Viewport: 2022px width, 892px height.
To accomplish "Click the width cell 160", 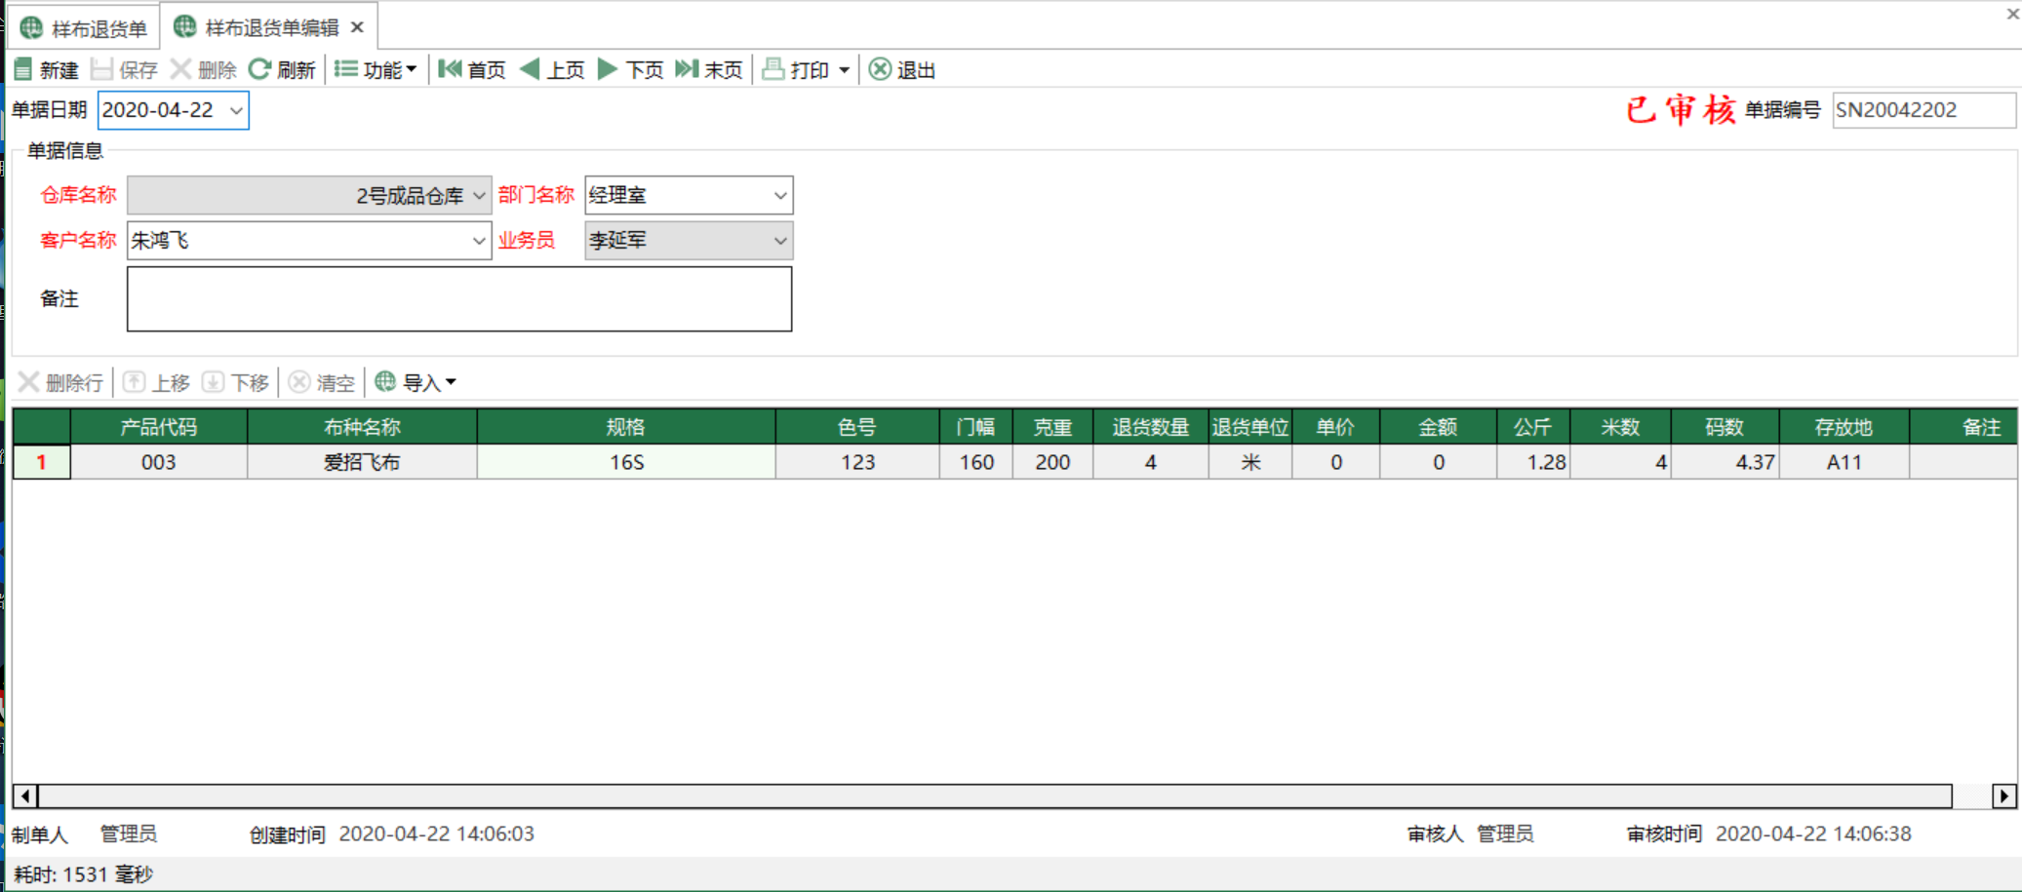I will pyautogui.click(x=976, y=462).
